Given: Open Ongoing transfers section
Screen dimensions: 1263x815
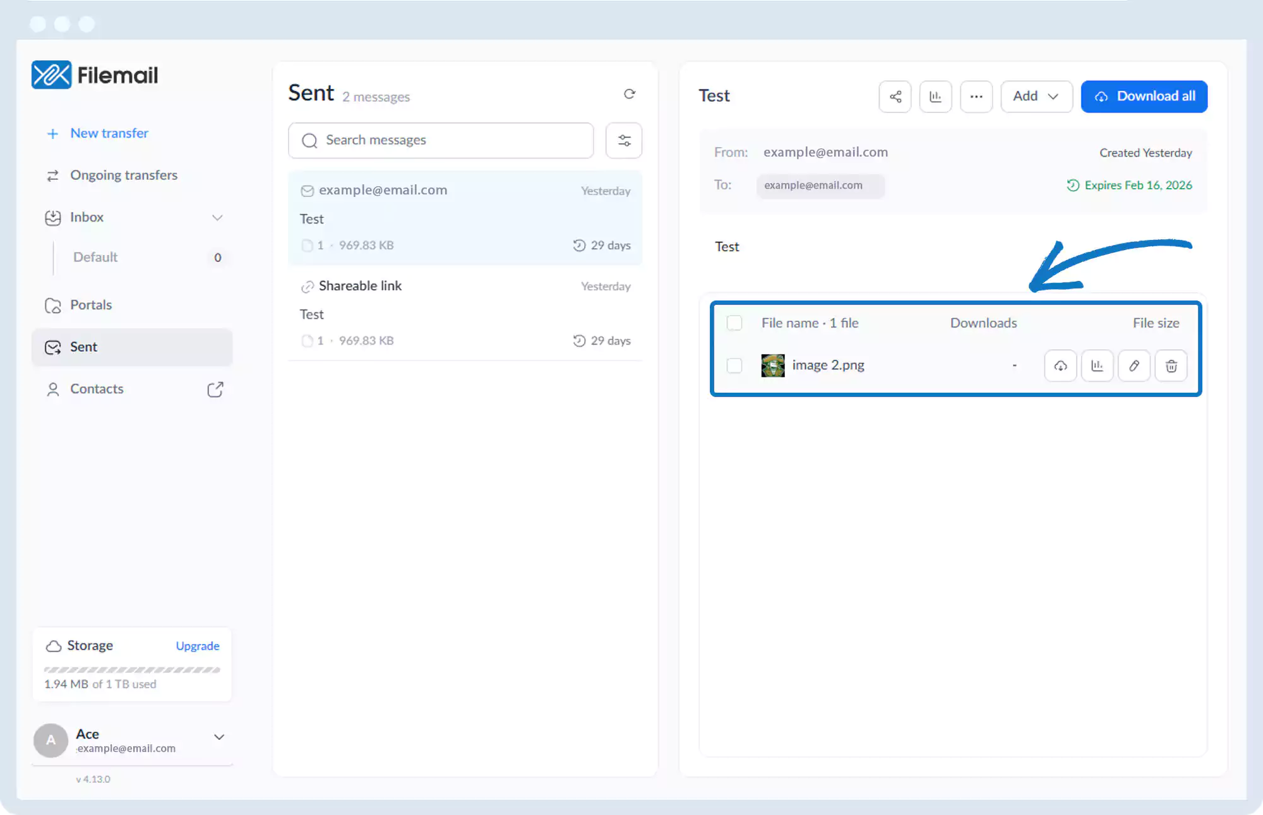Looking at the screenshot, I should (x=124, y=175).
